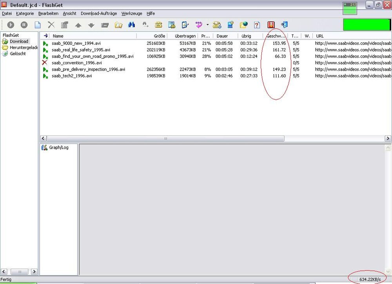Screen dimensions: 392x284
Task: Open the Ansicht menu
Action: coord(69,13)
